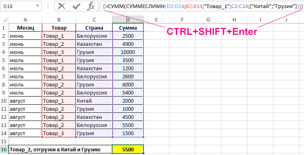Select column D header
Viewport: 304px width, 155px height.
[128, 19]
